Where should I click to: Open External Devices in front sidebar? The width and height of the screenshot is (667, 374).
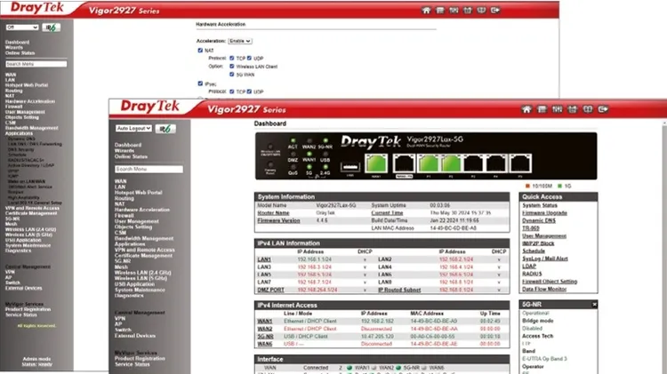point(135,336)
